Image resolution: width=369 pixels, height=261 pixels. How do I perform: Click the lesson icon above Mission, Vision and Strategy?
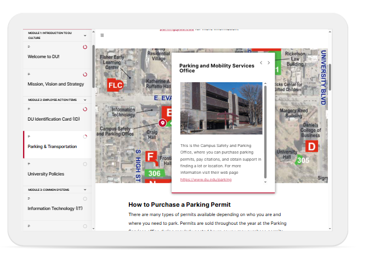[29, 74]
